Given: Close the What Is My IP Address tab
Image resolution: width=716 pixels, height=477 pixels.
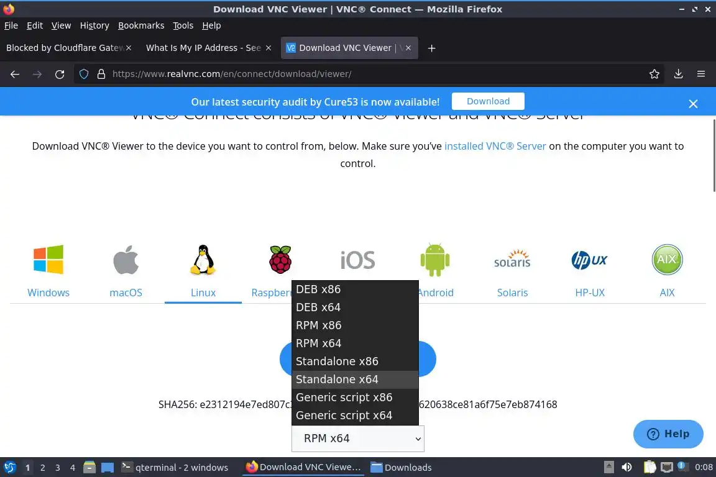Looking at the screenshot, I should [x=268, y=48].
